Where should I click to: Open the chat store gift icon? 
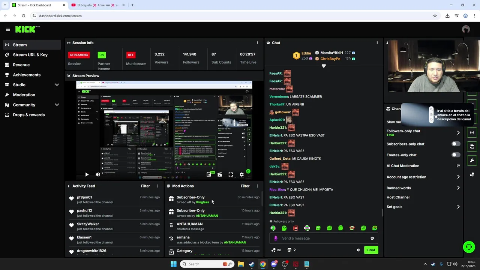pyautogui.click(x=289, y=250)
